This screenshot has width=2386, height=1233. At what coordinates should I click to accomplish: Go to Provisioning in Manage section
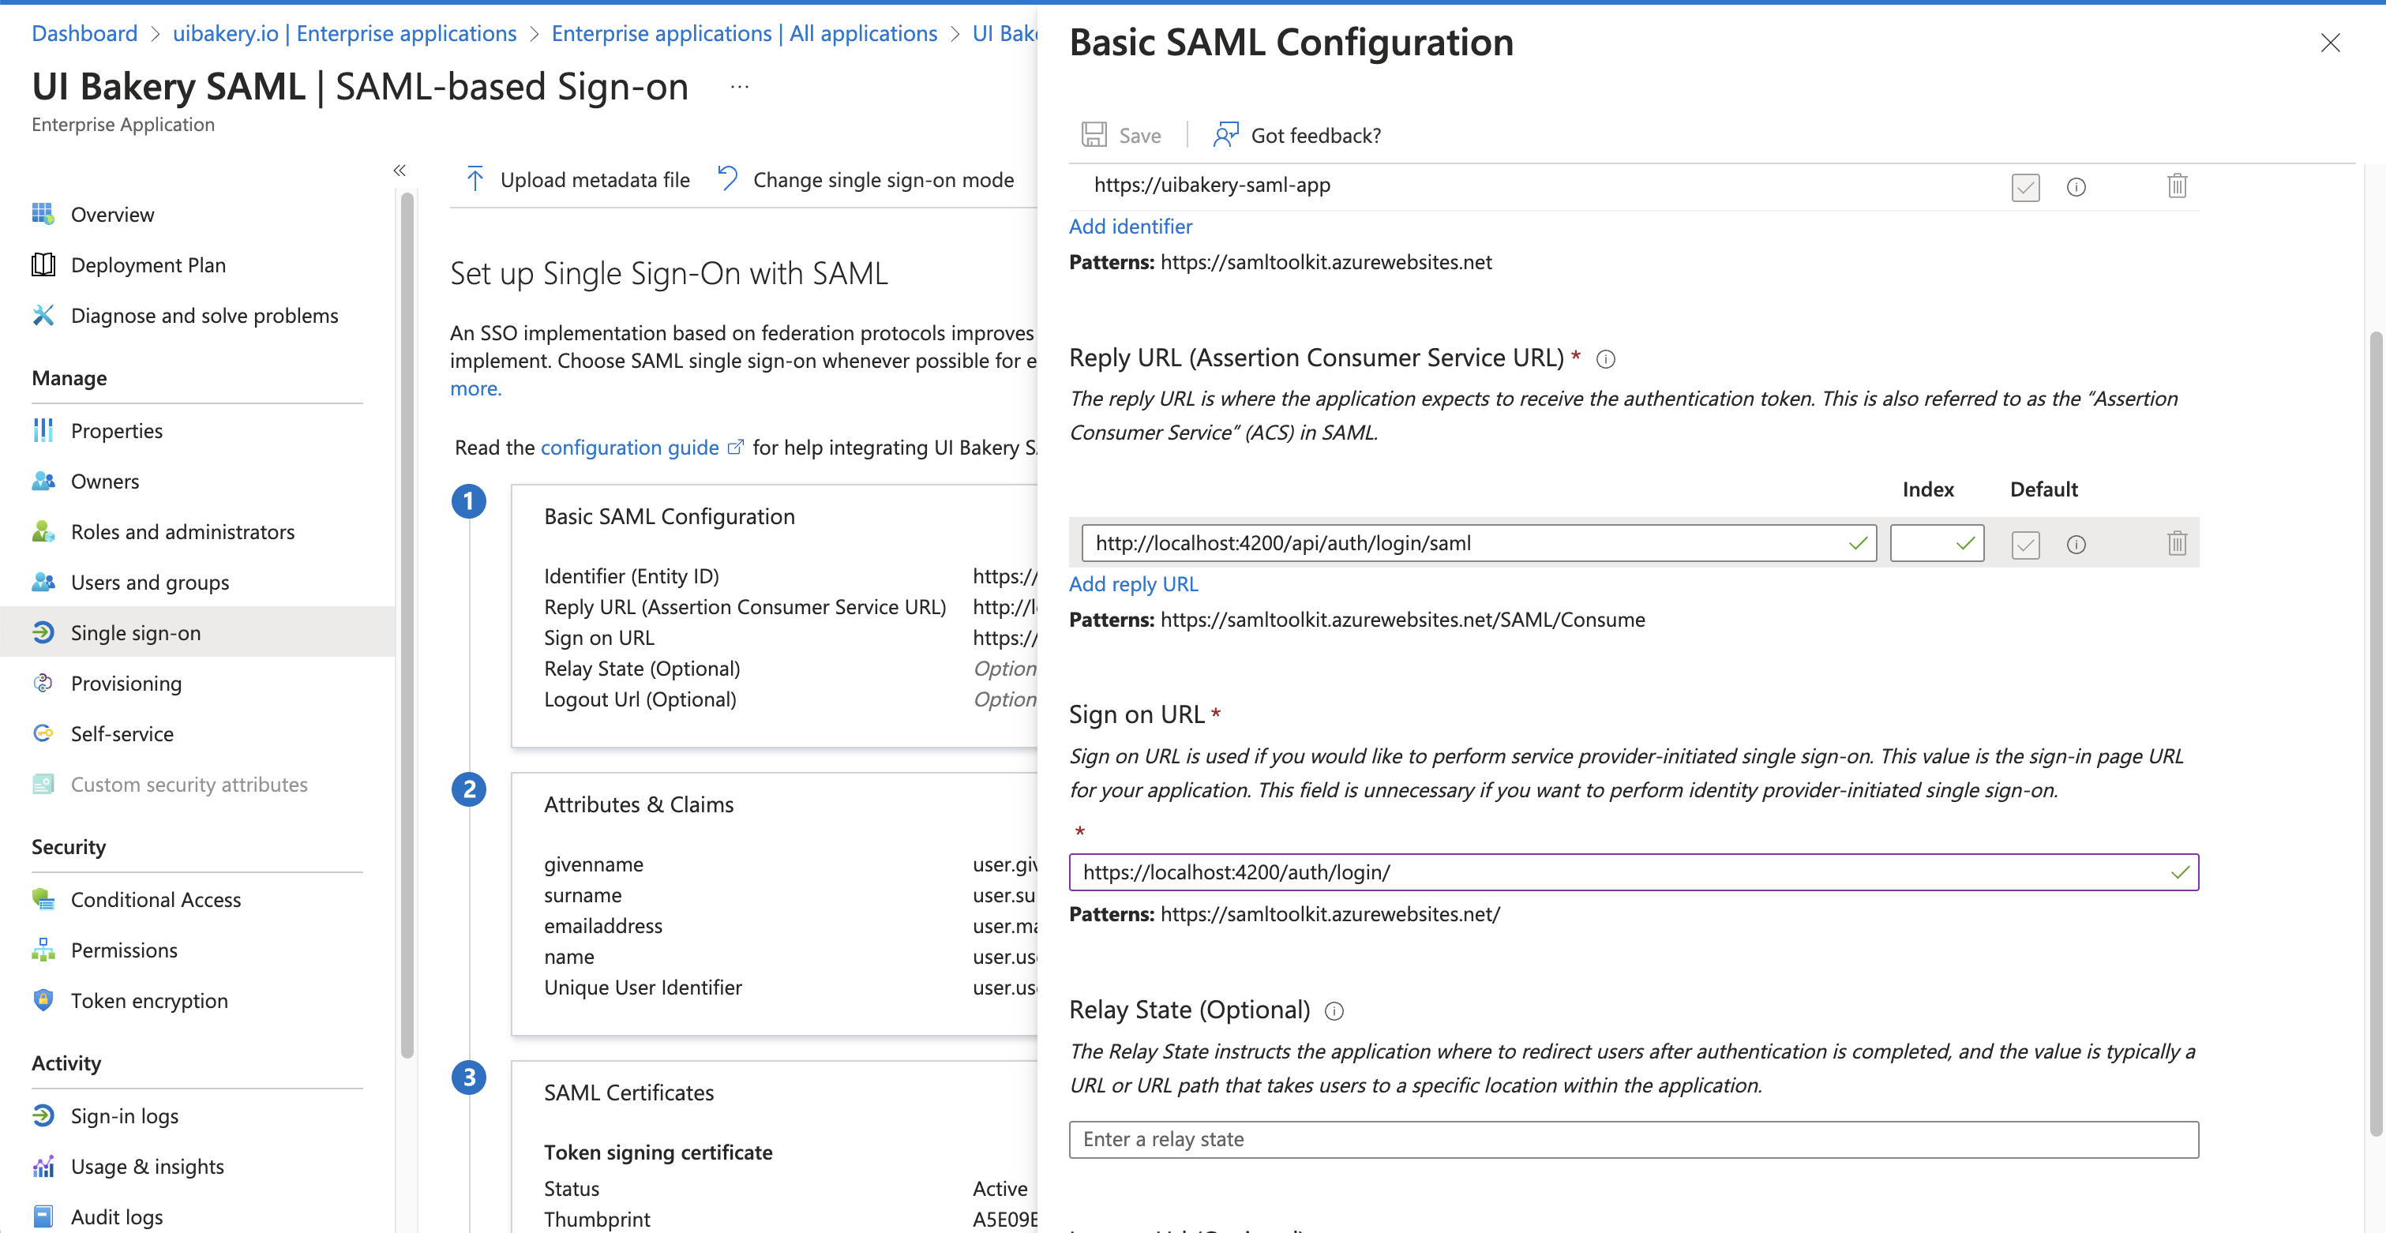[126, 683]
